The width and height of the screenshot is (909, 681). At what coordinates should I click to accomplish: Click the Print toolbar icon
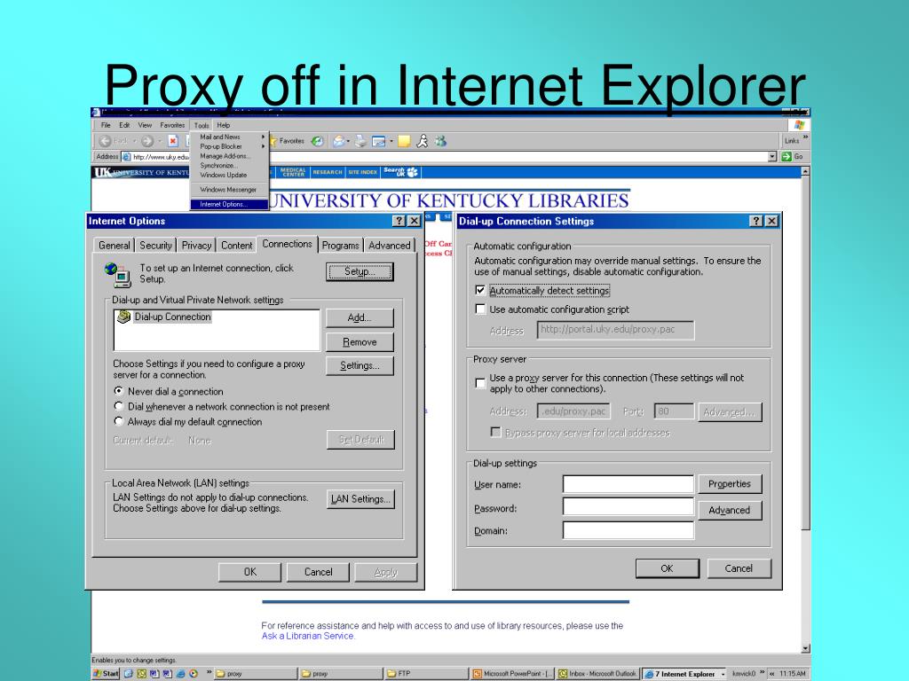click(x=360, y=141)
